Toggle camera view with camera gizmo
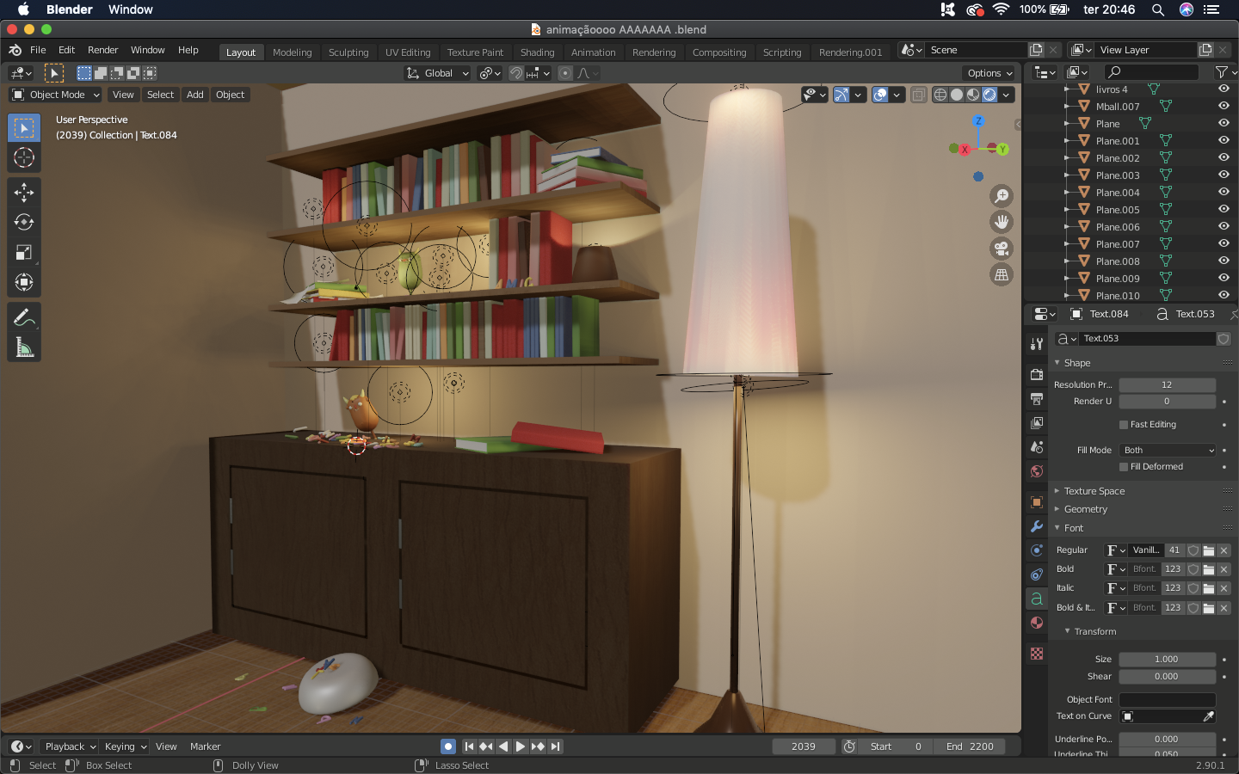1239x774 pixels. pos(1002,249)
